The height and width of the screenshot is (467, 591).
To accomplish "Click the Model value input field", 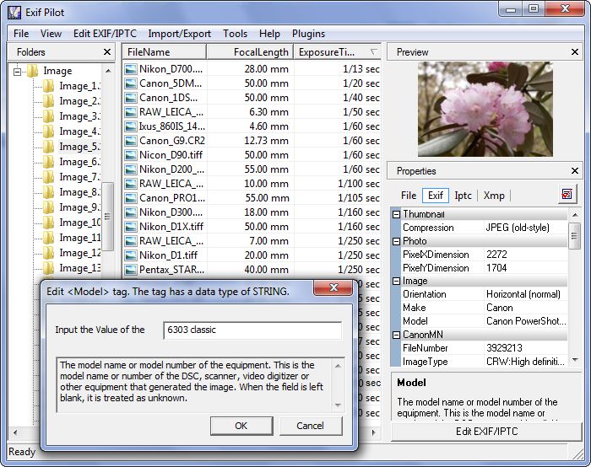I will coord(252,330).
